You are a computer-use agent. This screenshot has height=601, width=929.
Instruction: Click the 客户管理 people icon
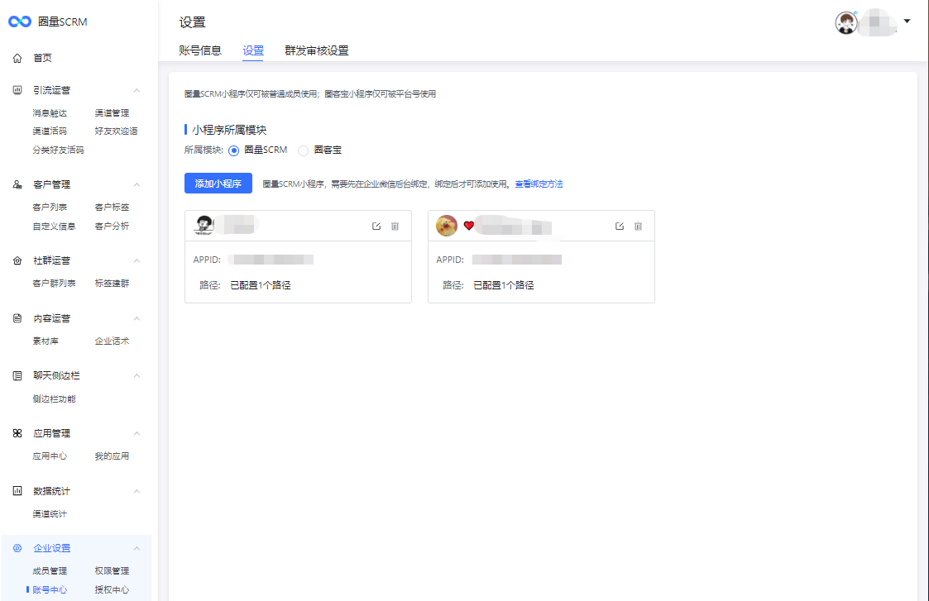pyautogui.click(x=17, y=184)
